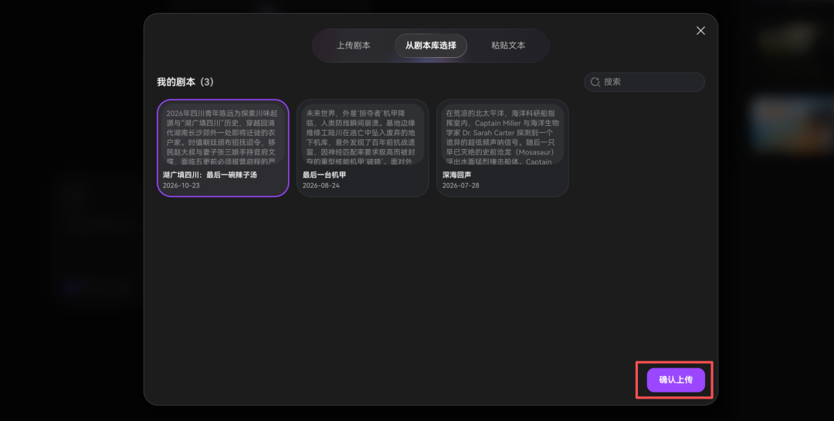The height and width of the screenshot is (421, 834).
Task: Click the date 2026-08-24
Action: click(x=320, y=185)
